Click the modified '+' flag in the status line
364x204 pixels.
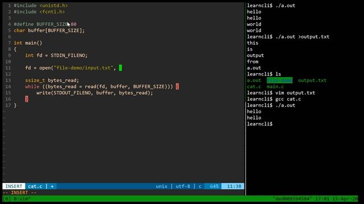point(52,186)
